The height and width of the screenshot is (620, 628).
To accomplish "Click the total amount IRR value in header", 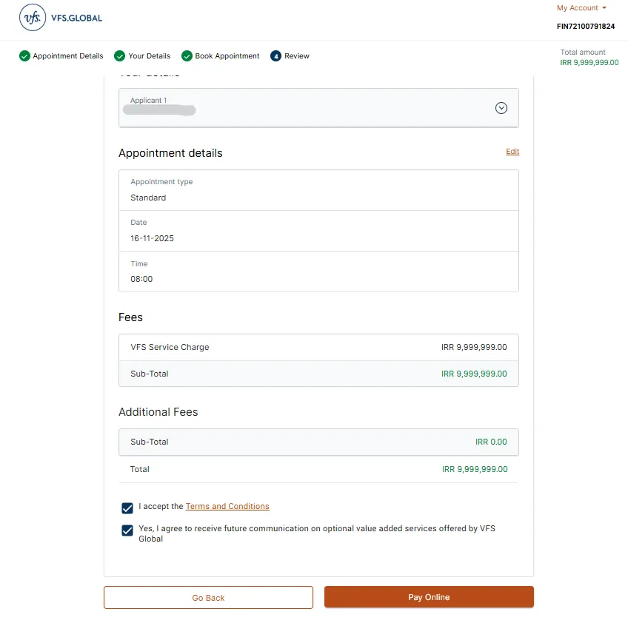I will point(589,63).
